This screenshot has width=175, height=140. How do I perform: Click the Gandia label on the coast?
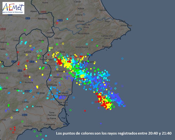pyautogui.click(x=103, y=10)
